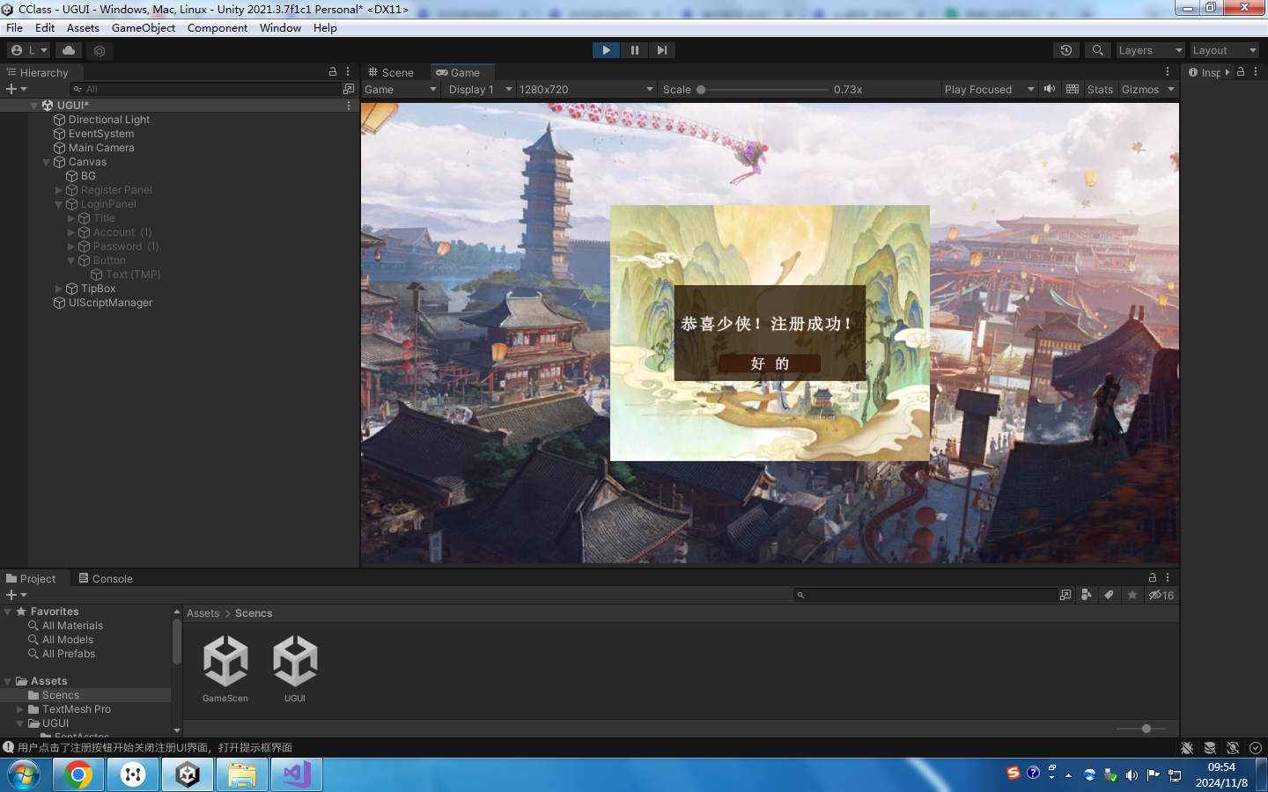The height and width of the screenshot is (792, 1268).
Task: Open cloud services with the cloud icon
Action: [x=69, y=50]
